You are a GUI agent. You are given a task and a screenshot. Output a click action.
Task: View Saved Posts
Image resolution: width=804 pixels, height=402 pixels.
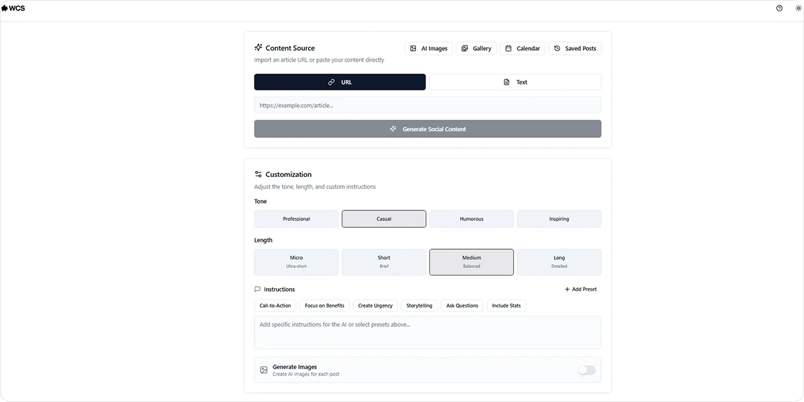point(575,48)
